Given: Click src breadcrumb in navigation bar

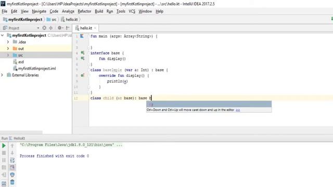Looking at the screenshot, I should click(52, 20).
